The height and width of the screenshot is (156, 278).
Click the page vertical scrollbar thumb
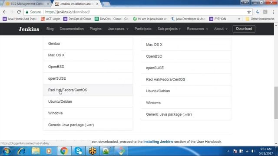pos(276,103)
